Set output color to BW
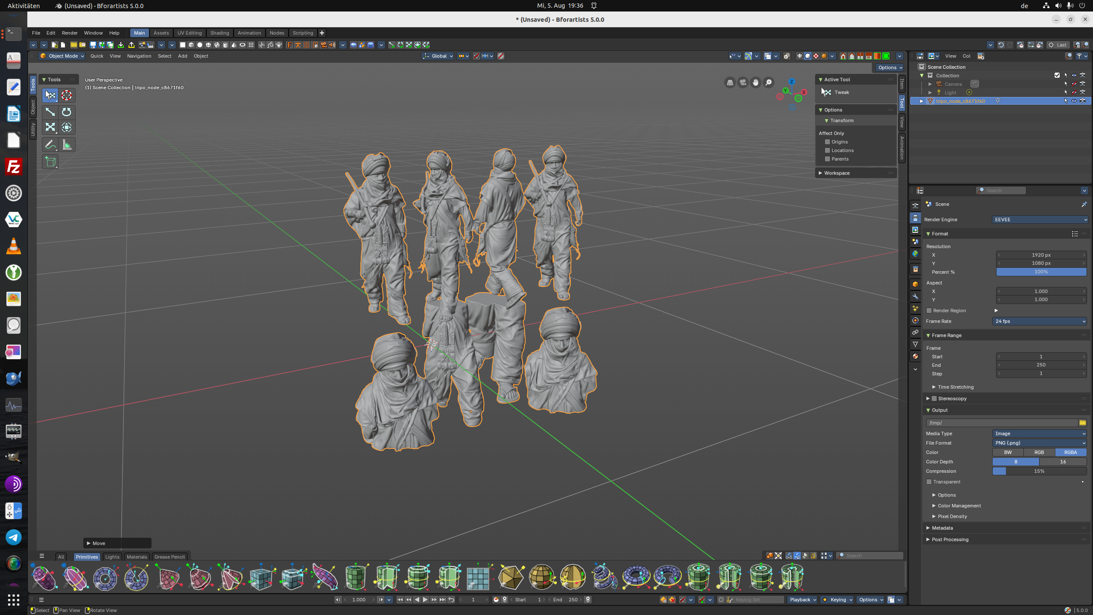 pos(1008,452)
